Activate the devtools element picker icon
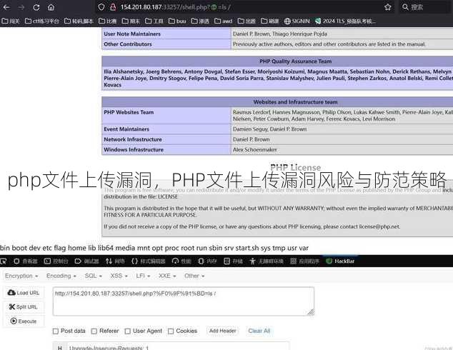This screenshot has width=453, height=350. point(4,261)
